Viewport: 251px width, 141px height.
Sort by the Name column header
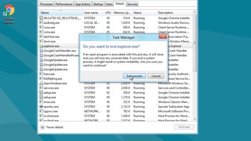(60, 13)
